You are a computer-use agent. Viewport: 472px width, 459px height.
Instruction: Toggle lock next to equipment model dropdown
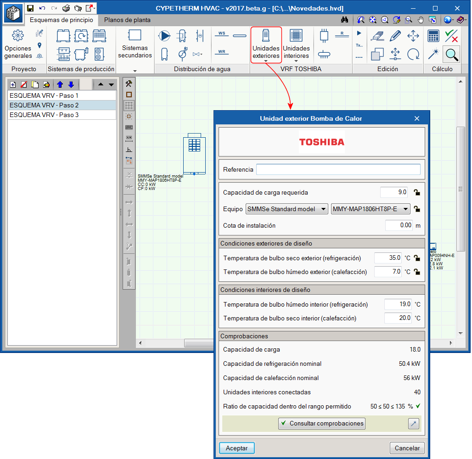tap(416, 209)
